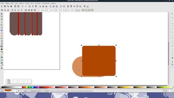The height and width of the screenshot is (98, 174).
Task: Toggle current layer visibility eye in status bar
Action: click(x=19, y=91)
